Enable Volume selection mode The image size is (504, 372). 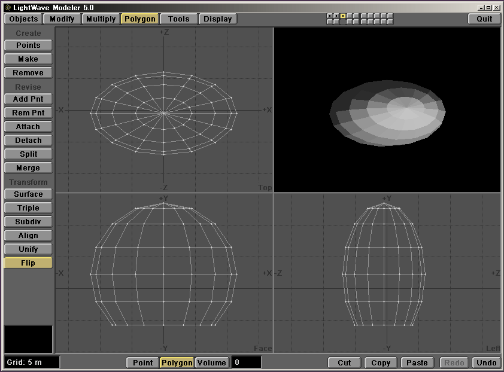pos(212,362)
